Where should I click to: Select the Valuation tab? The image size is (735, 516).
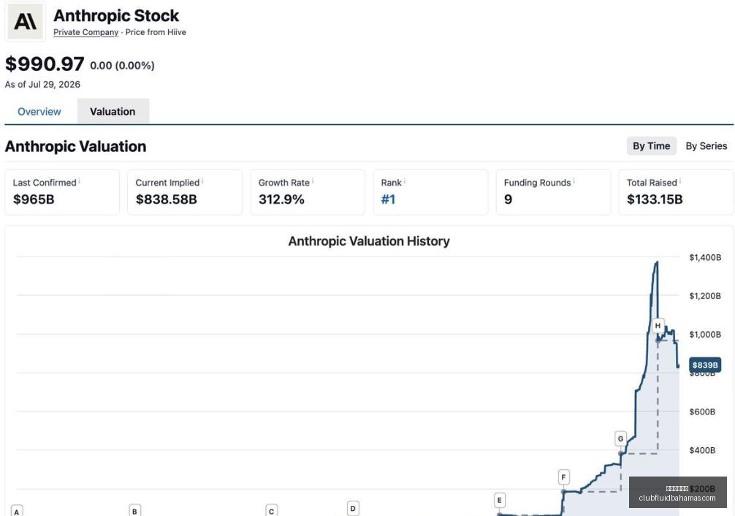pyautogui.click(x=113, y=111)
